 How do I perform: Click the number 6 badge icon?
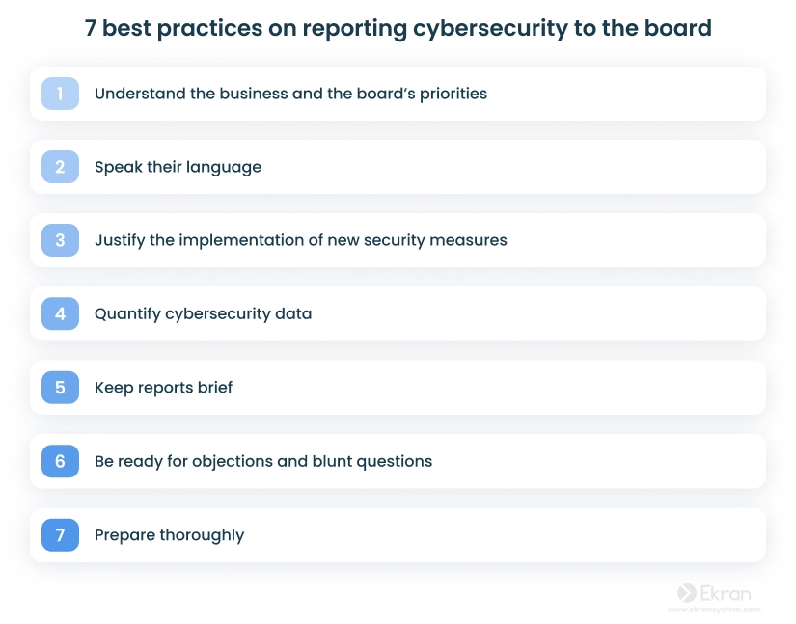click(x=60, y=461)
